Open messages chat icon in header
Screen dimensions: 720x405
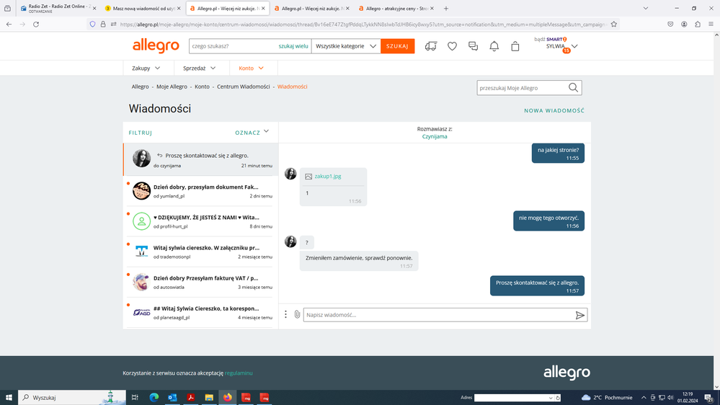473,46
